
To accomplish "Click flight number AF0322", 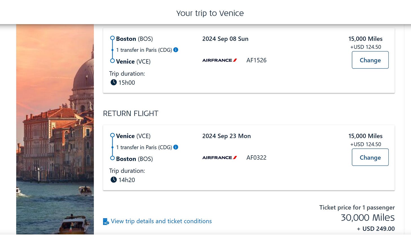I will [256, 158].
